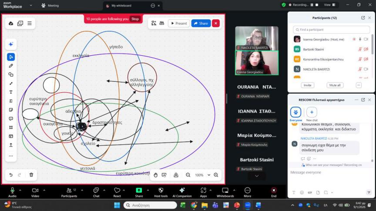376x211 pixels.
Task: Click the Mute all button
Action: pyautogui.click(x=334, y=85)
